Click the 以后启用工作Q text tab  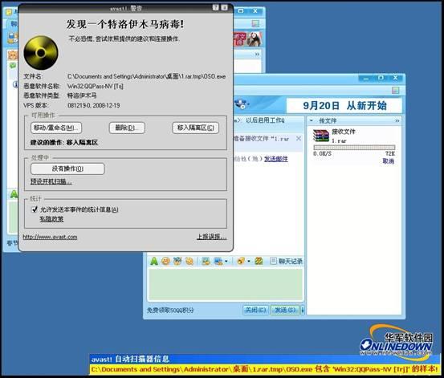click(265, 120)
